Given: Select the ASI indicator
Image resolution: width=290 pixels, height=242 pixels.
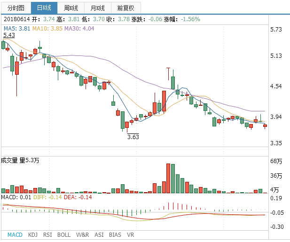Looking at the screenshot, I should (99, 235).
